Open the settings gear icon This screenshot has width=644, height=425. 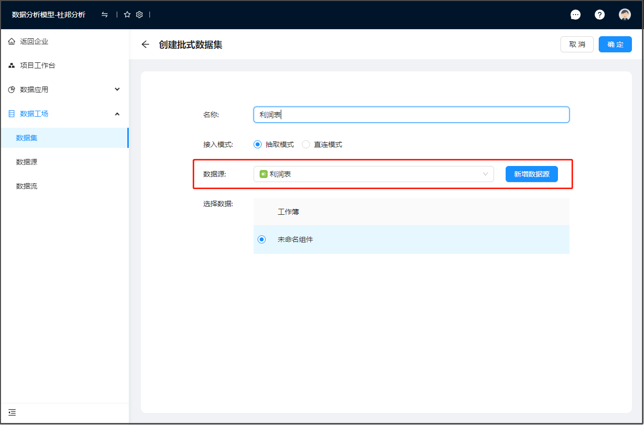[x=139, y=15]
